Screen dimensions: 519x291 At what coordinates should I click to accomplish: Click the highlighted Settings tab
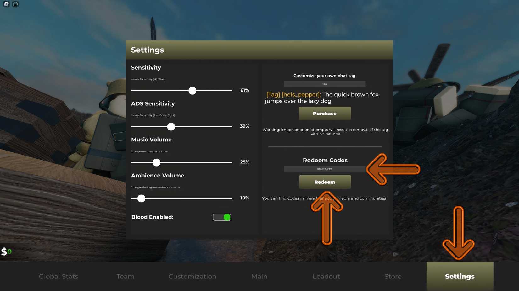(x=460, y=277)
